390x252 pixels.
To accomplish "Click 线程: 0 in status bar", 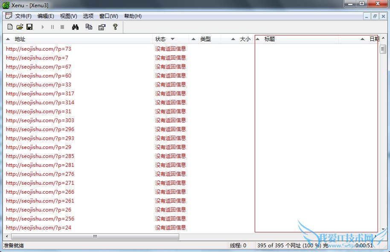I will tap(238, 246).
